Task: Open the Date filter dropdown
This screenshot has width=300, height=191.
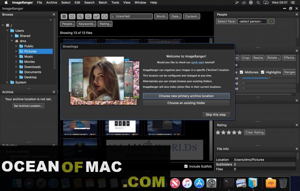Action: (x=175, y=16)
